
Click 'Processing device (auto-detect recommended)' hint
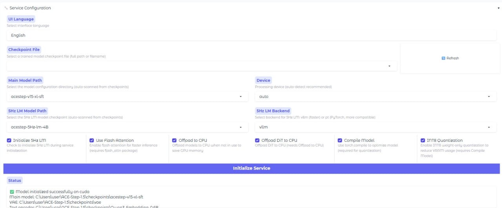[x=293, y=87]
